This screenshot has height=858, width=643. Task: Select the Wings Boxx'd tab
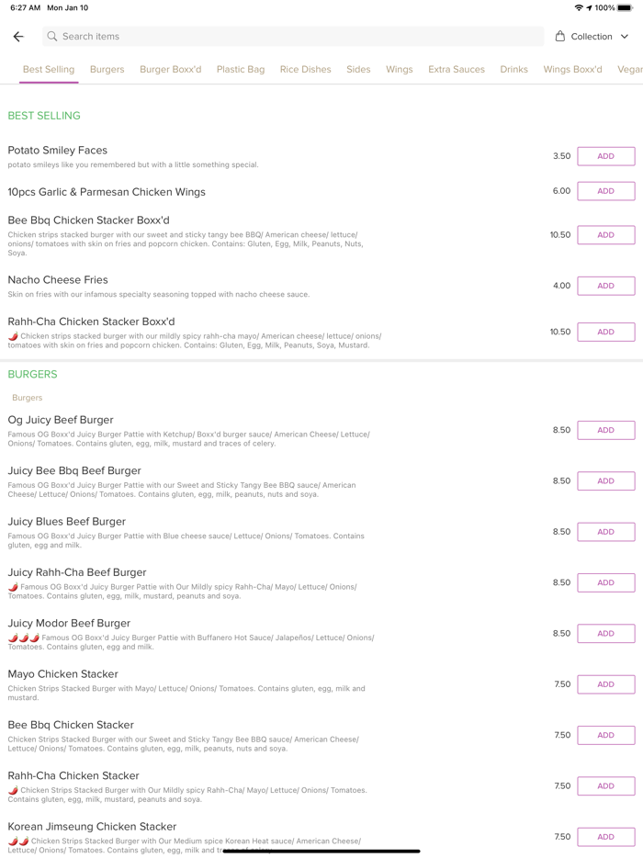572,70
